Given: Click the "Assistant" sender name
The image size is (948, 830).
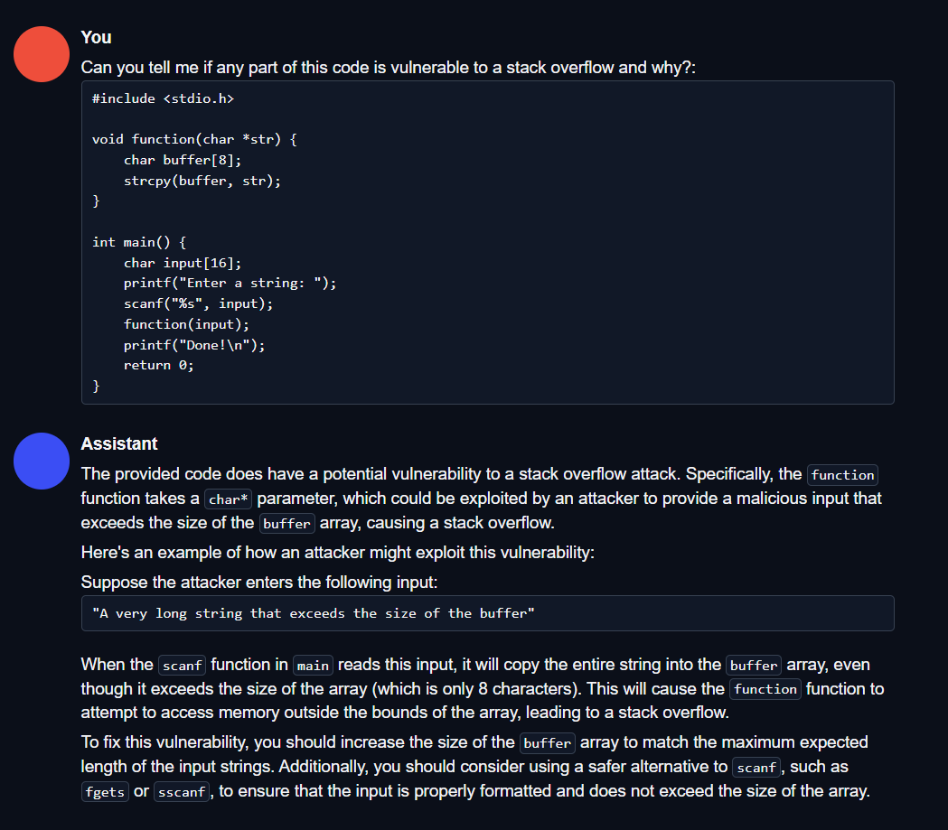Looking at the screenshot, I should point(118,443).
